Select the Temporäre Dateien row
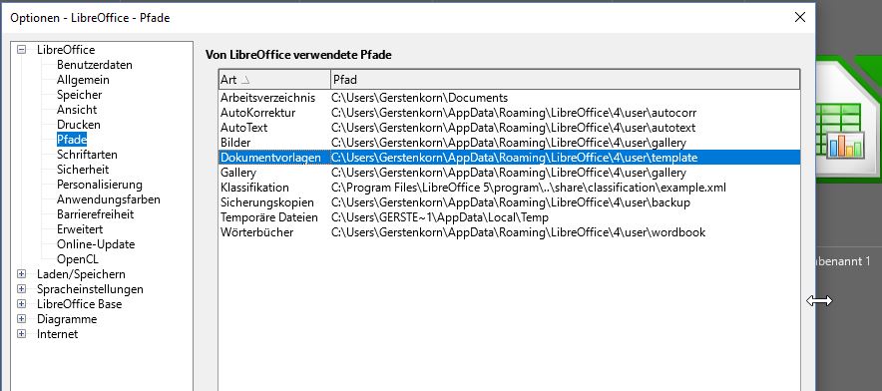 click(x=509, y=217)
